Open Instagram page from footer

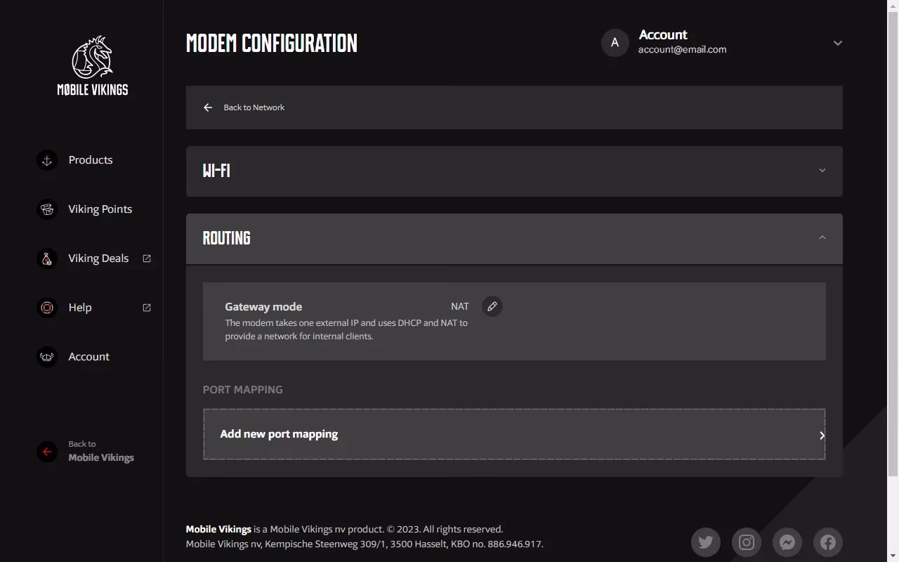point(747,542)
